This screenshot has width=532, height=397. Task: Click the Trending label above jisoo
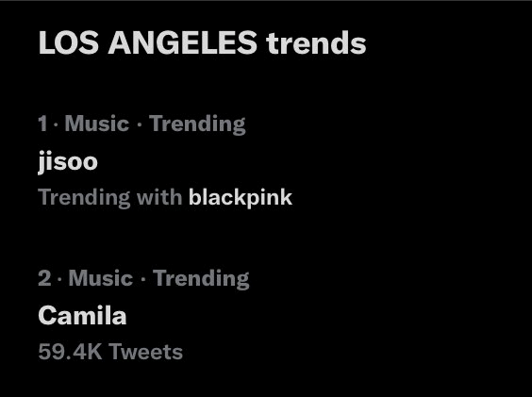197,124
